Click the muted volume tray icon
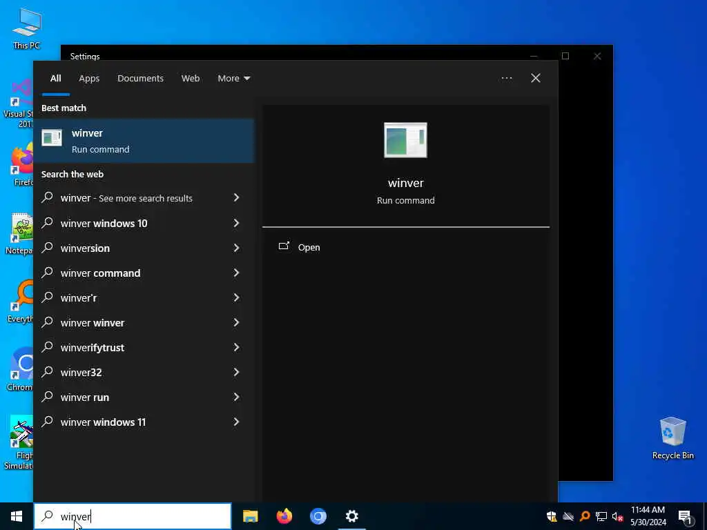 (x=617, y=516)
